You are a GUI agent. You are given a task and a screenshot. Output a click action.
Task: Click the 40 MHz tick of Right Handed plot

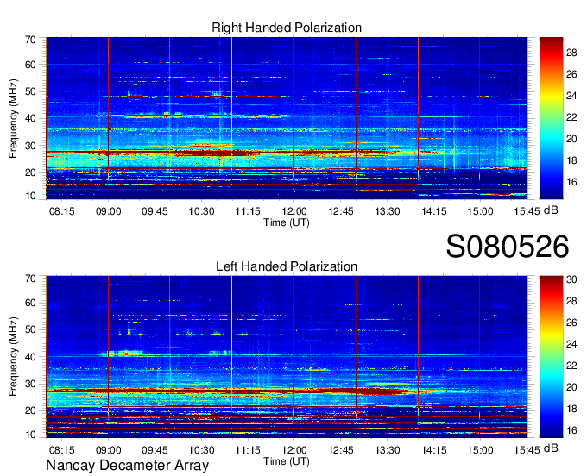tap(30, 118)
